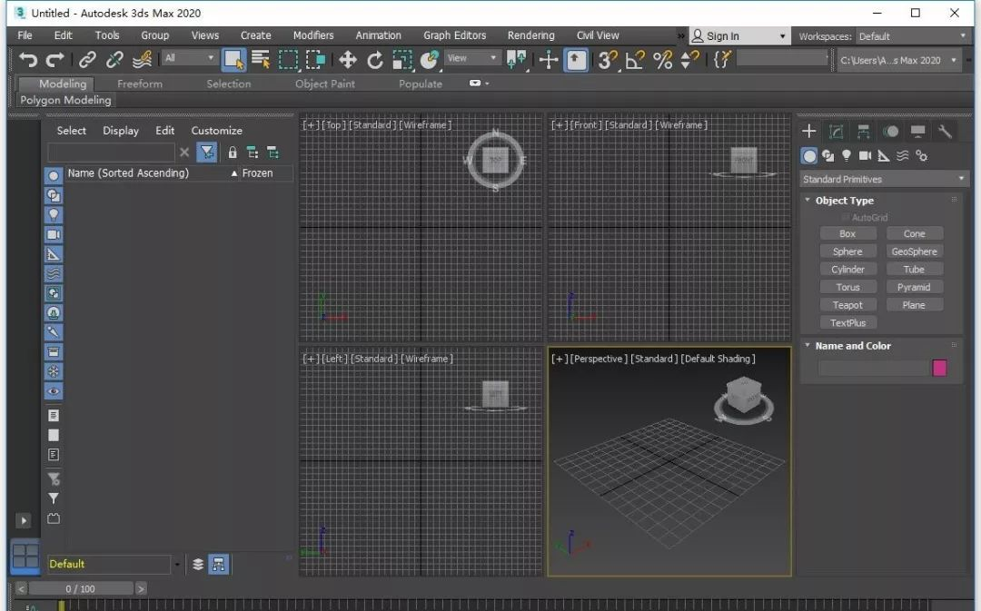The image size is (981, 611).
Task: Click the Cameras category icon in Create panel
Action: [865, 155]
